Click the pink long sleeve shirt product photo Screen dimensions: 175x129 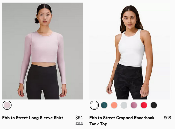tap(42, 51)
